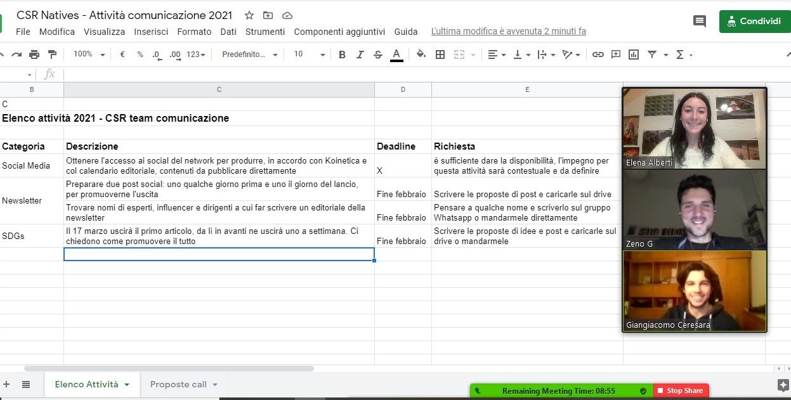
Task: Select the paint format tool
Action: (x=52, y=55)
